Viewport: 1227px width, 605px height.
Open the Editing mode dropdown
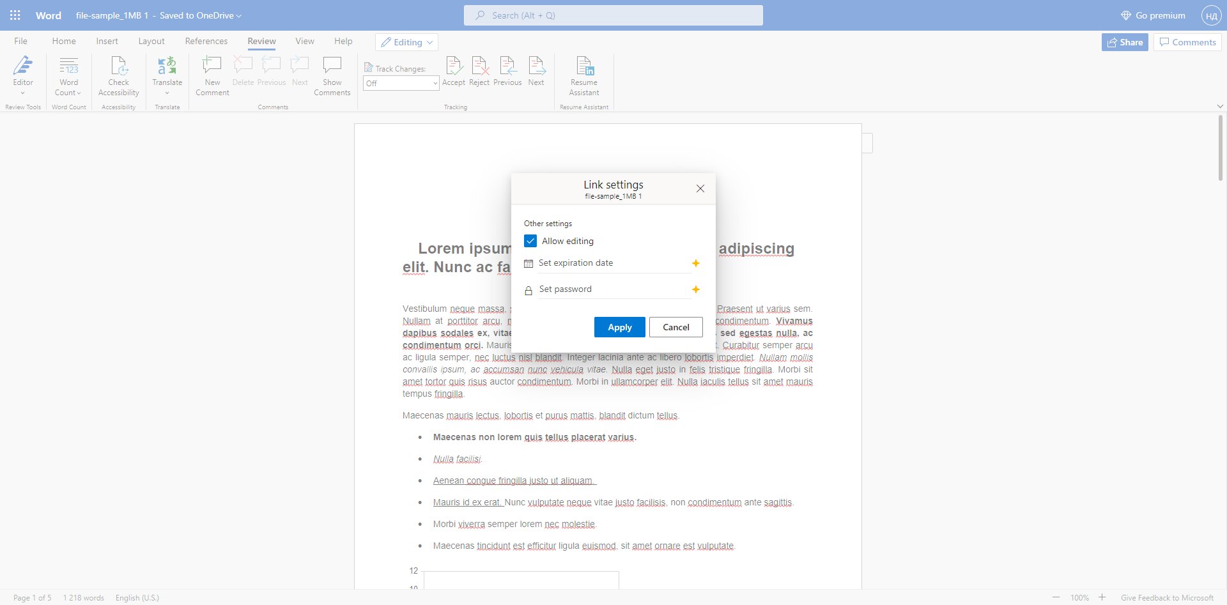click(406, 42)
